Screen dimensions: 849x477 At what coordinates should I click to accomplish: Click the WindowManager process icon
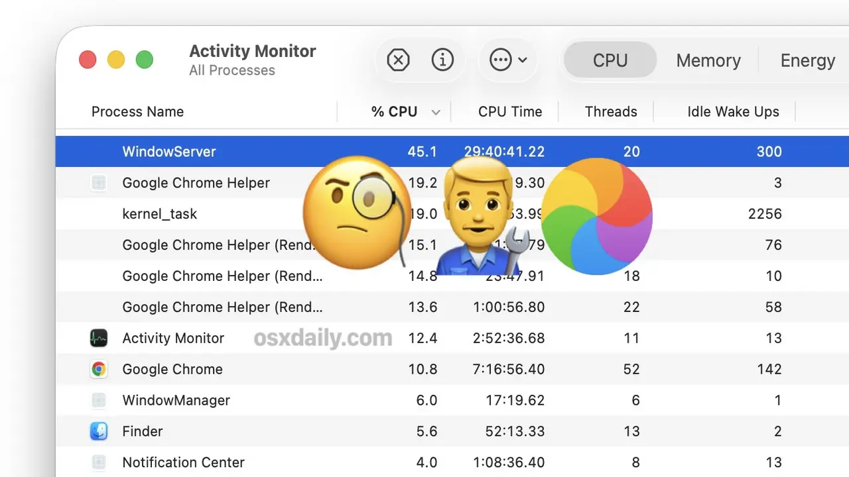pyautogui.click(x=99, y=401)
